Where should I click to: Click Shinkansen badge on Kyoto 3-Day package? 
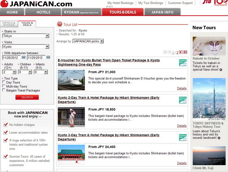183,137
